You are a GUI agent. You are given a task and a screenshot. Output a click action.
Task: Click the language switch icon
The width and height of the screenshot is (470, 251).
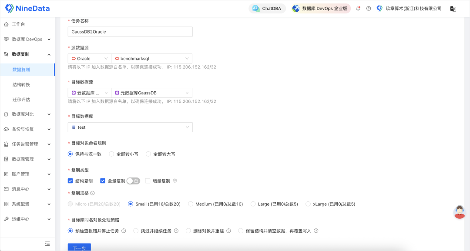pyautogui.click(x=453, y=8)
